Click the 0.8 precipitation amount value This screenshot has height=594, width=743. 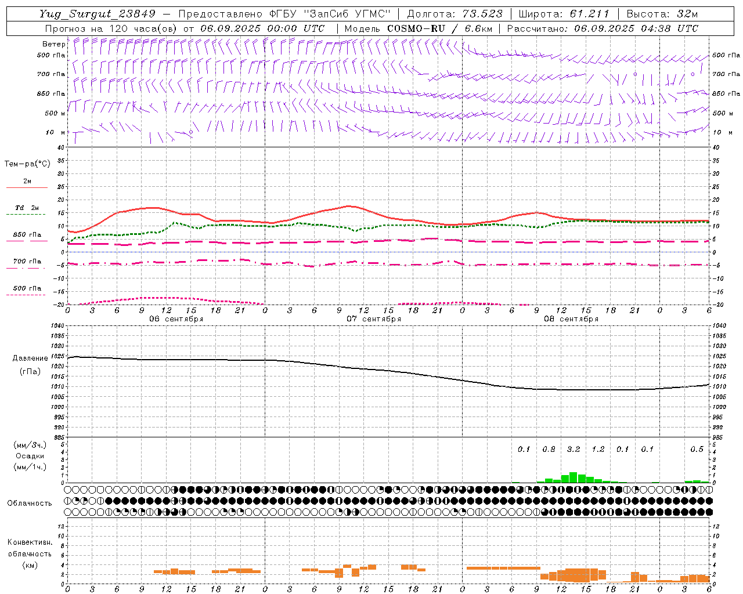[x=549, y=449]
